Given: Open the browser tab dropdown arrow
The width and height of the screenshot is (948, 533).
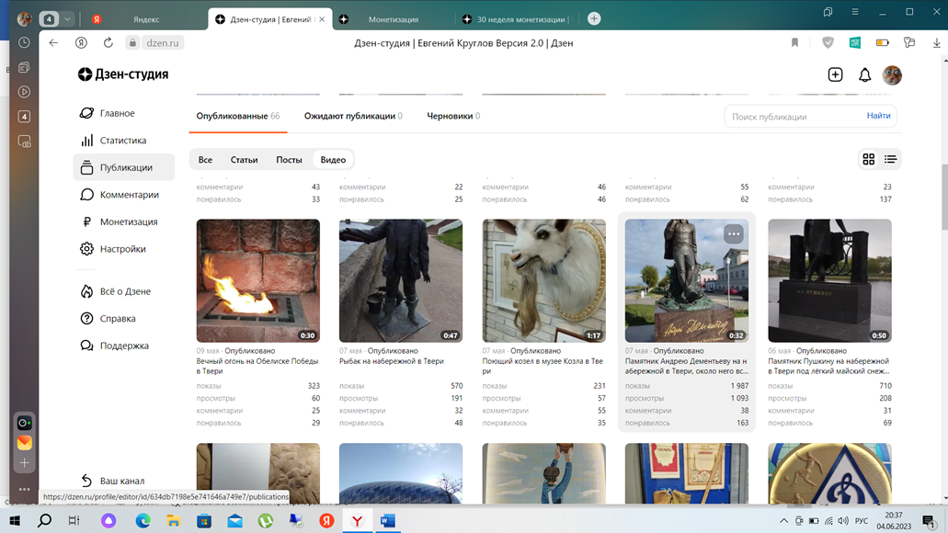Looking at the screenshot, I should [68, 17].
